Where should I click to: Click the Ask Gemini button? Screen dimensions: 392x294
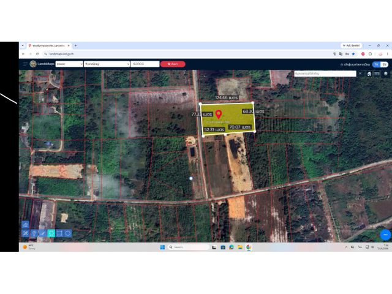pos(351,45)
